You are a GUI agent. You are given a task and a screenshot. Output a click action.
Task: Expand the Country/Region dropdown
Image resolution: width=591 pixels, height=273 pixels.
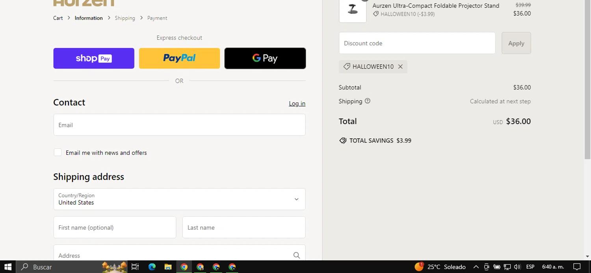(179, 199)
